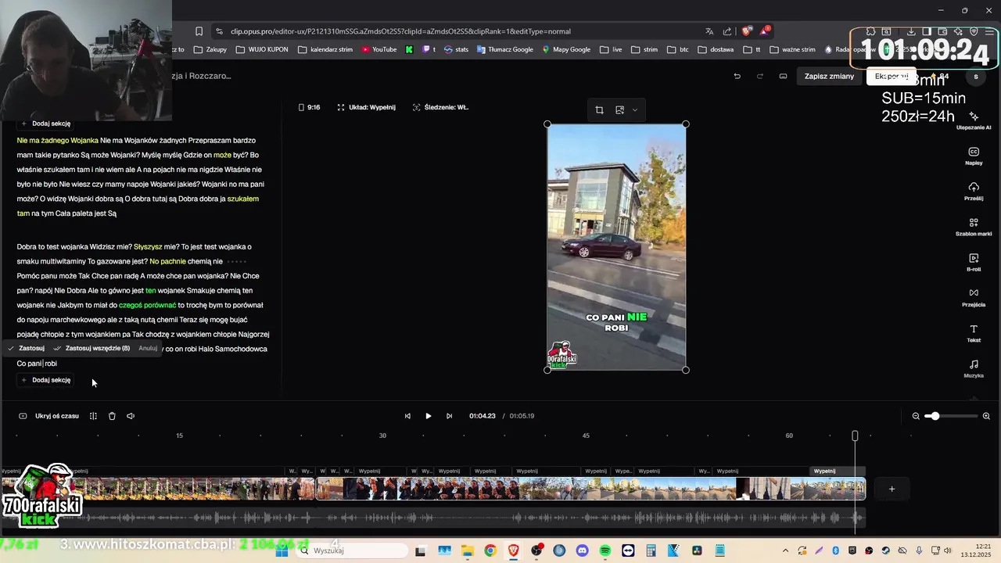
Task: Click the highlighted 'Nie ma żadnego Wojanka' text
Action: point(58,140)
